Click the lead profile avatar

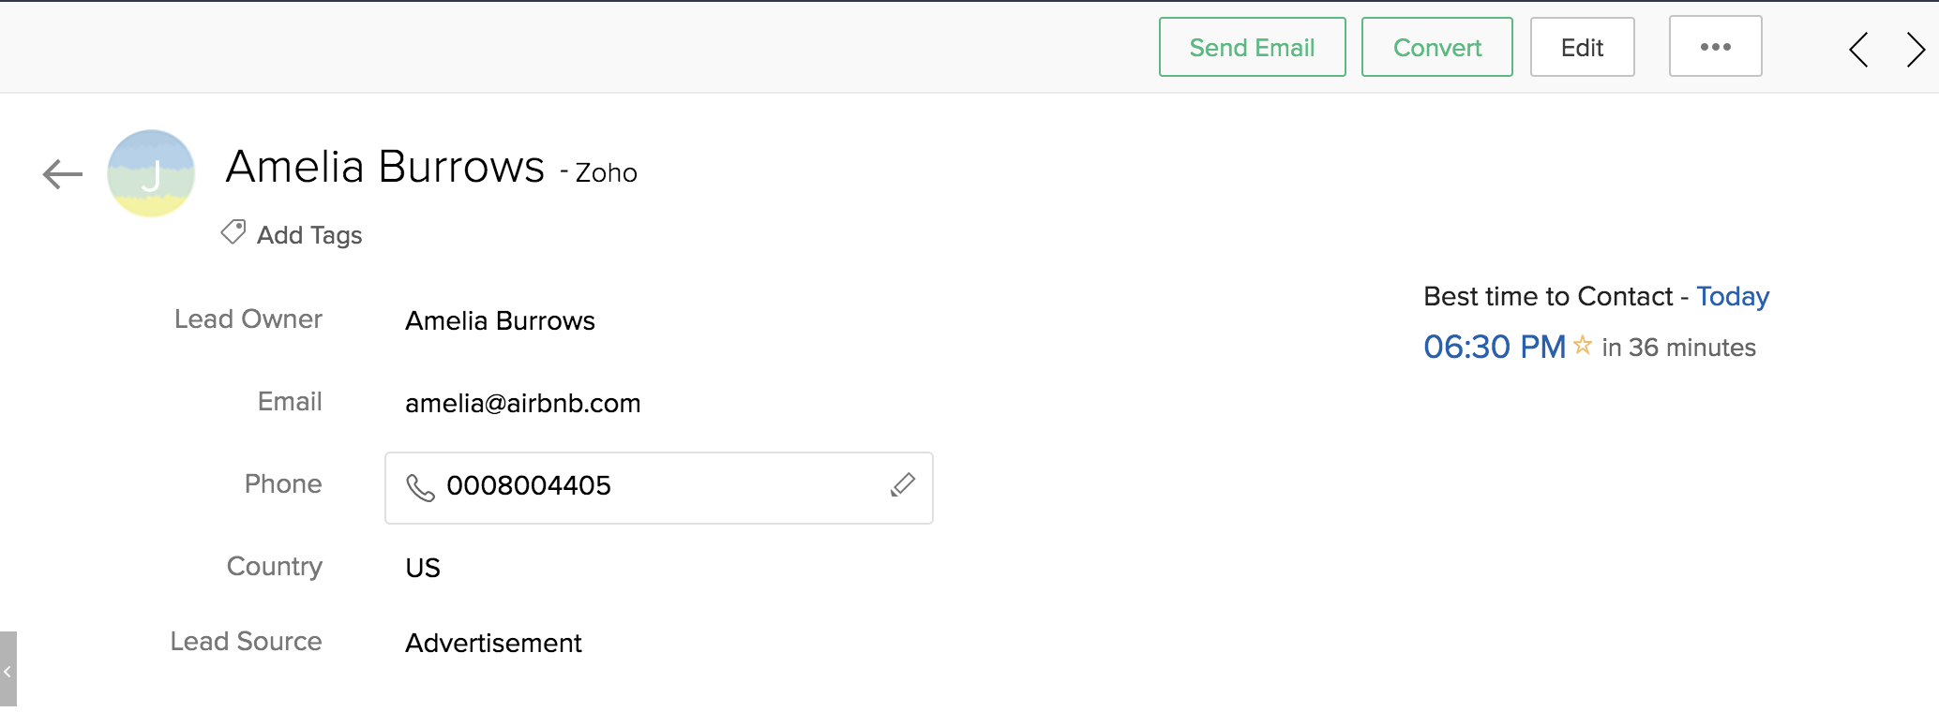pyautogui.click(x=151, y=173)
